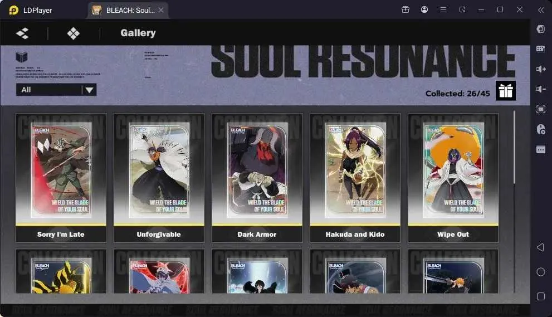
Task: Collapse the LDPlayer sidebar with double chevron
Action: 541,10
